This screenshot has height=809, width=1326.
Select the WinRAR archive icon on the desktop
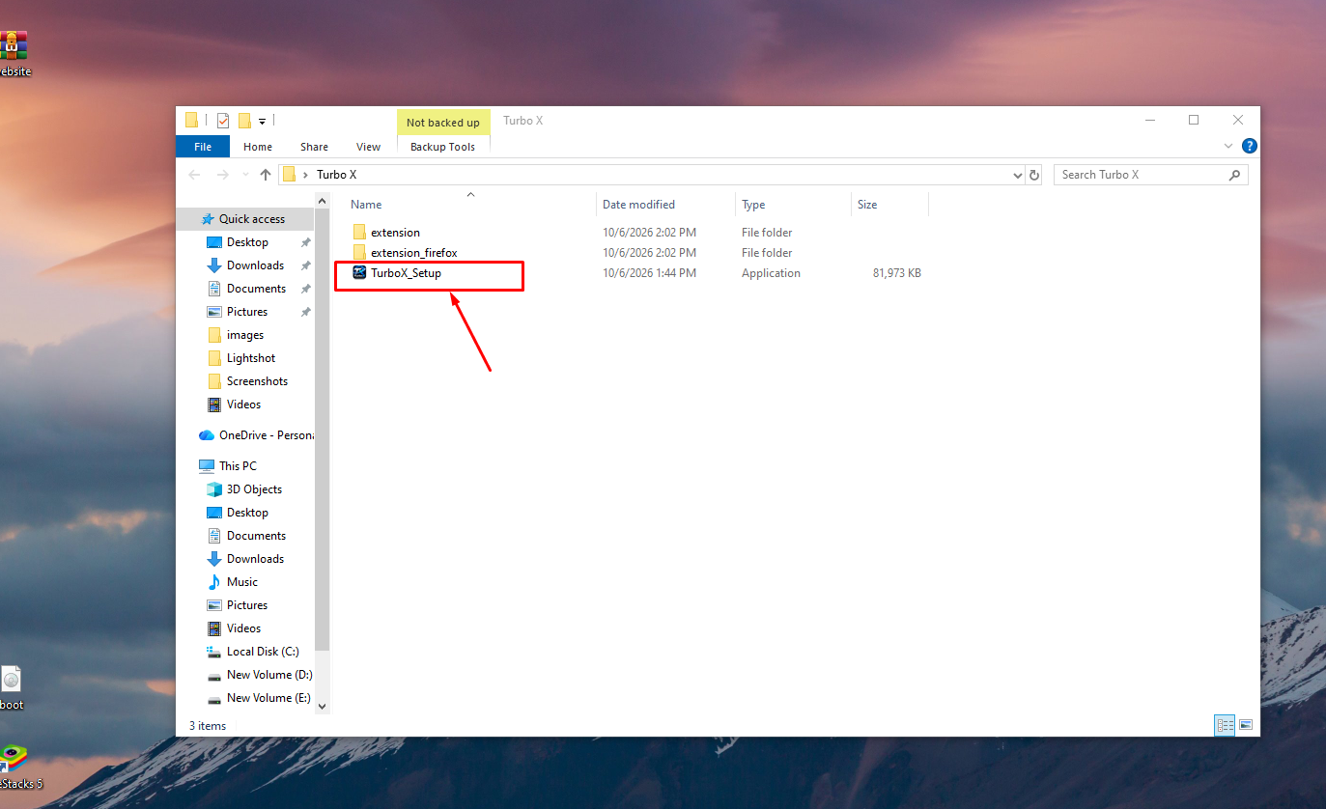[x=14, y=54]
